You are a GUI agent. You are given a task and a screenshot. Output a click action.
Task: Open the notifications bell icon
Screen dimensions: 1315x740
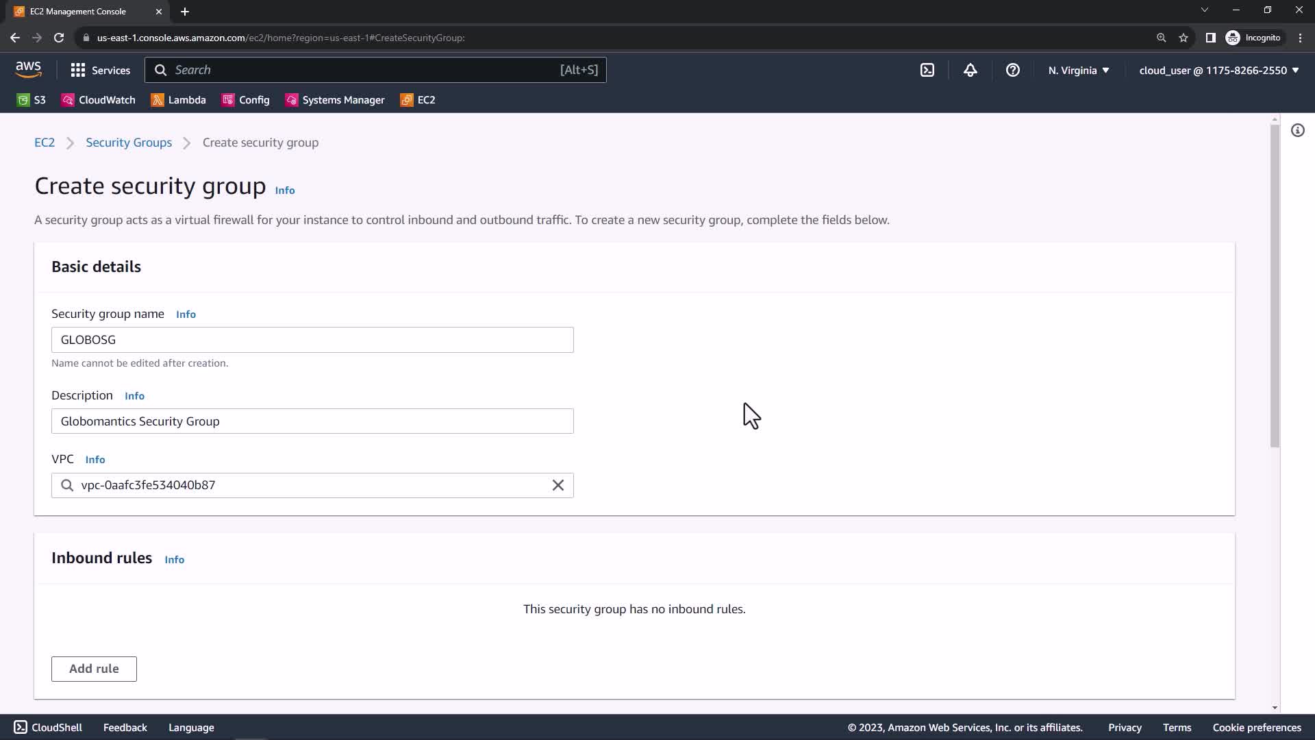(x=970, y=70)
